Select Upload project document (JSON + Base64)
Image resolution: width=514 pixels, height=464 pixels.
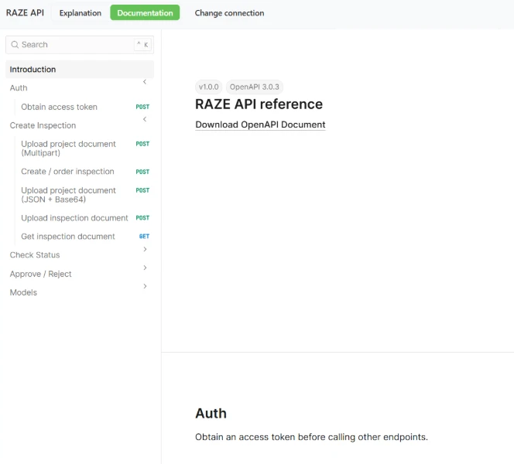click(x=69, y=195)
